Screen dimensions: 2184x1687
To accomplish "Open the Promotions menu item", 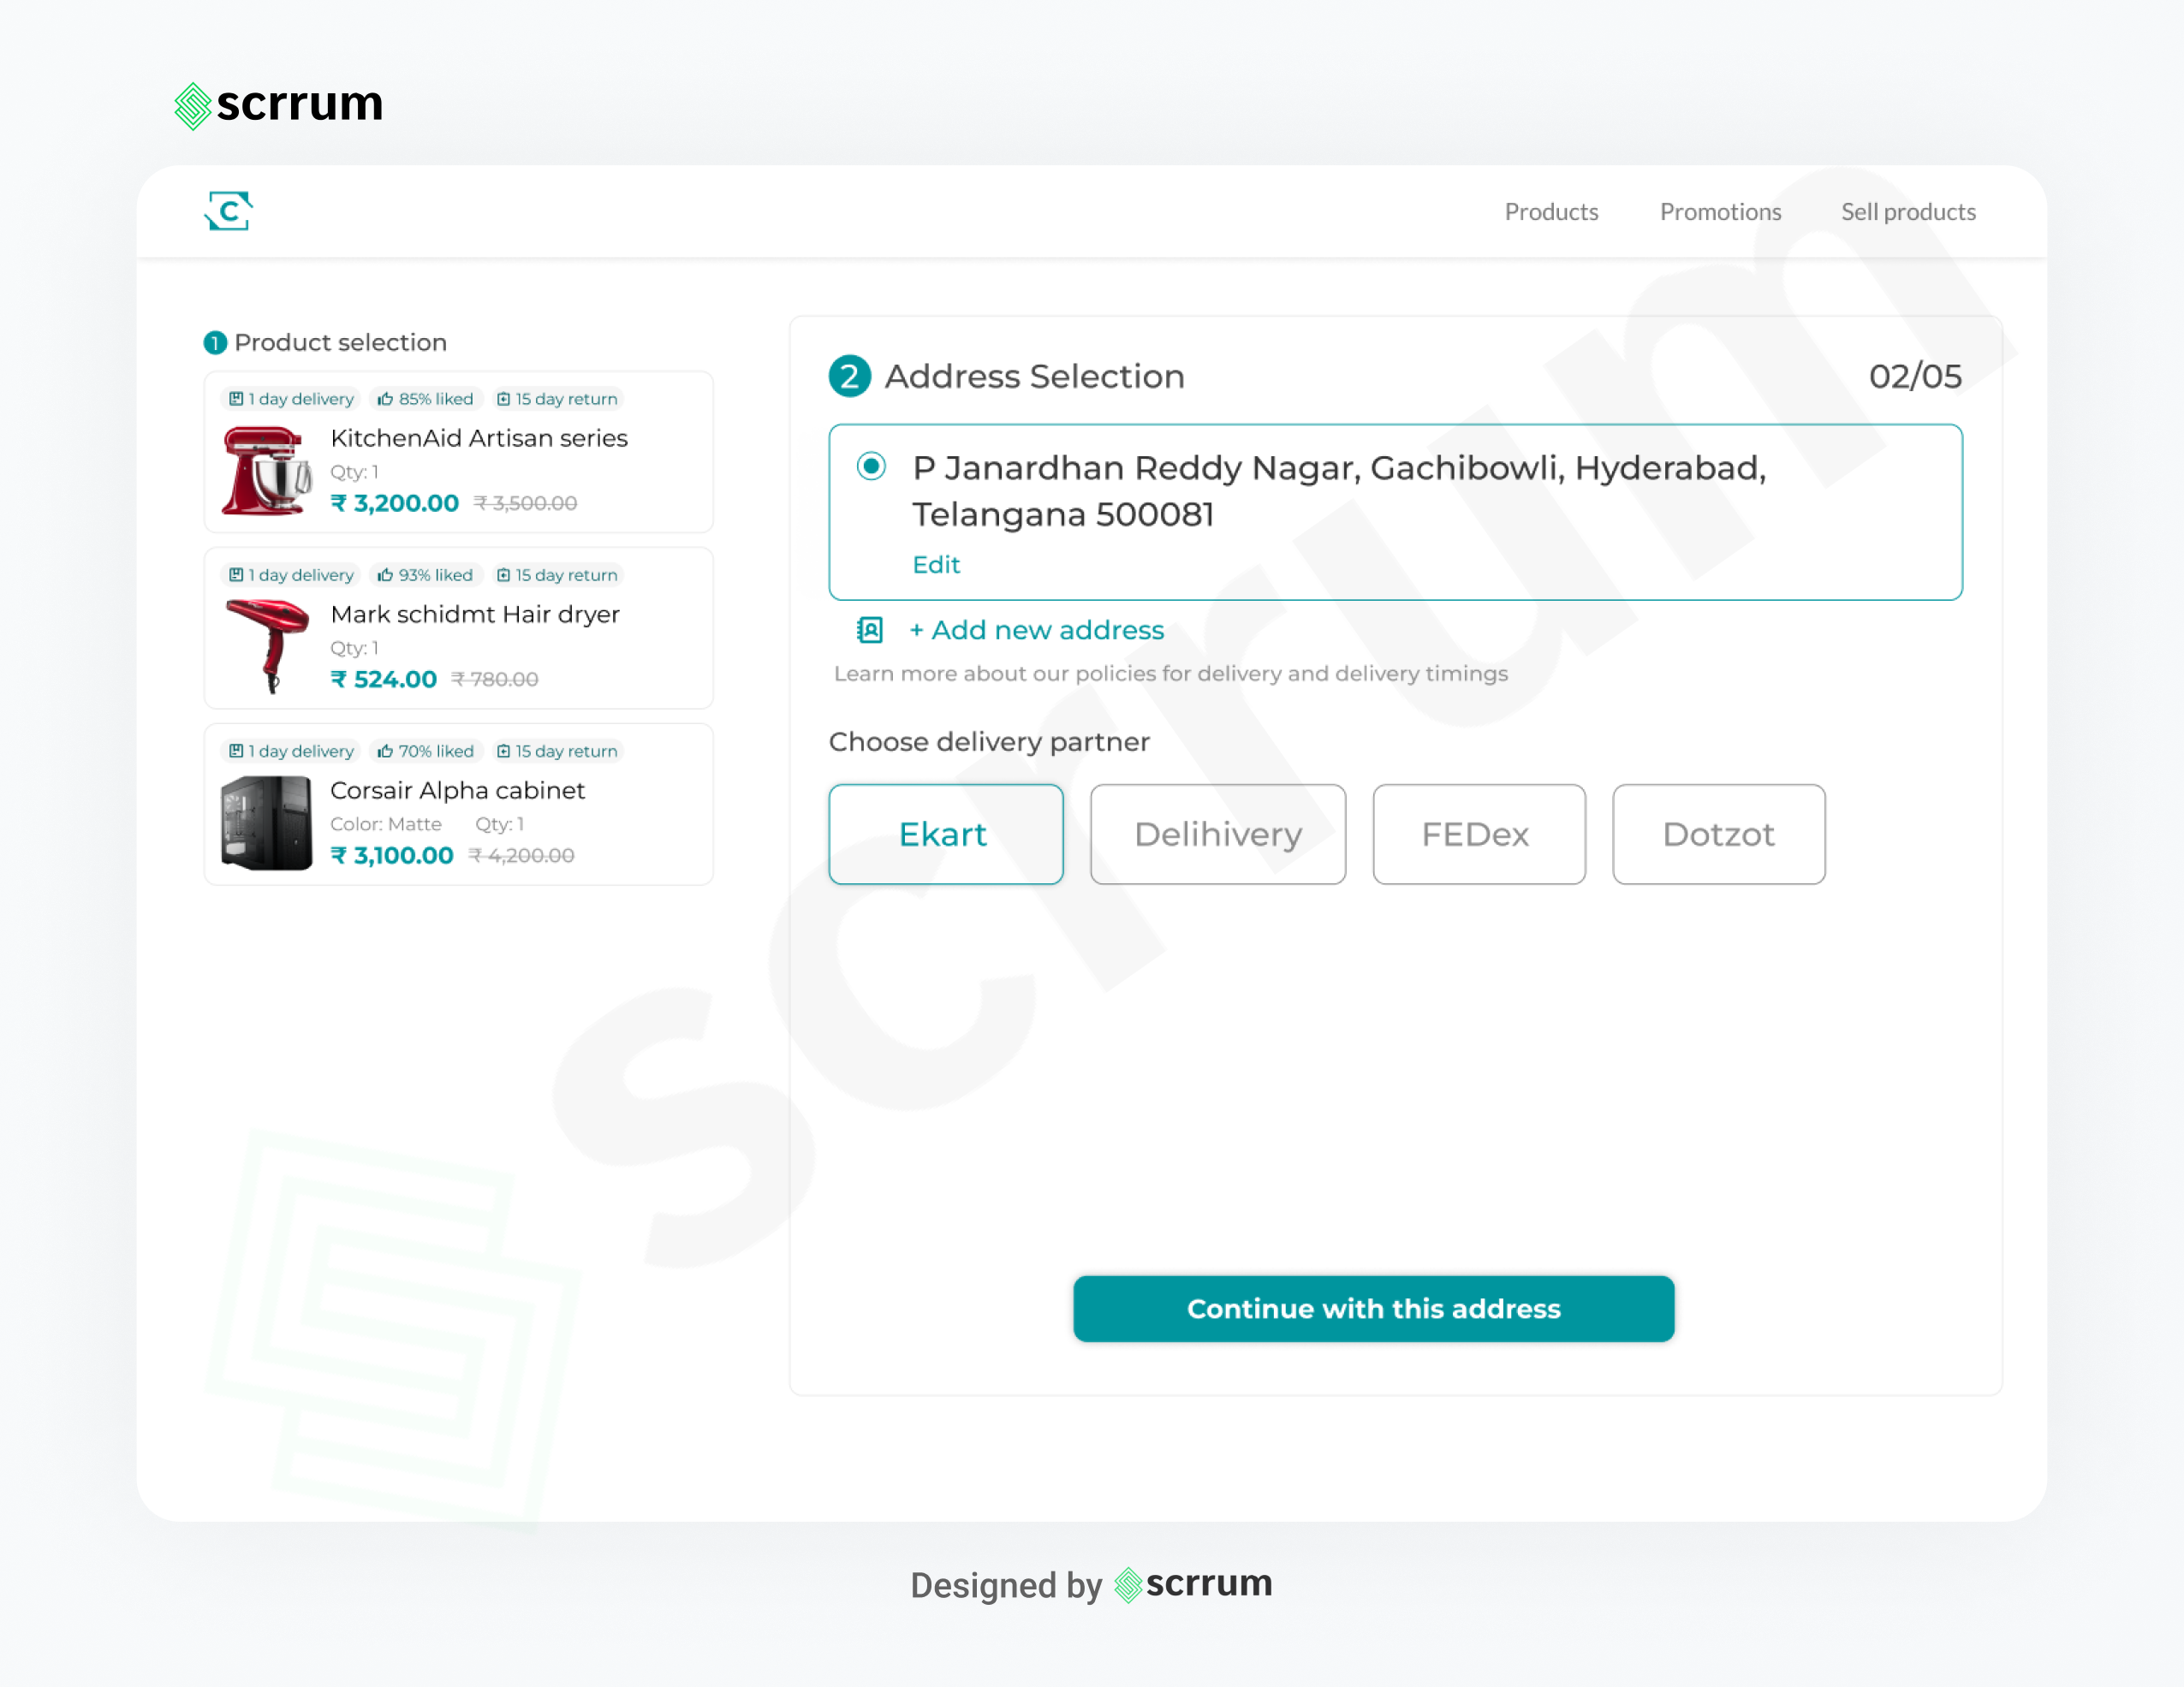I will pos(1720,212).
